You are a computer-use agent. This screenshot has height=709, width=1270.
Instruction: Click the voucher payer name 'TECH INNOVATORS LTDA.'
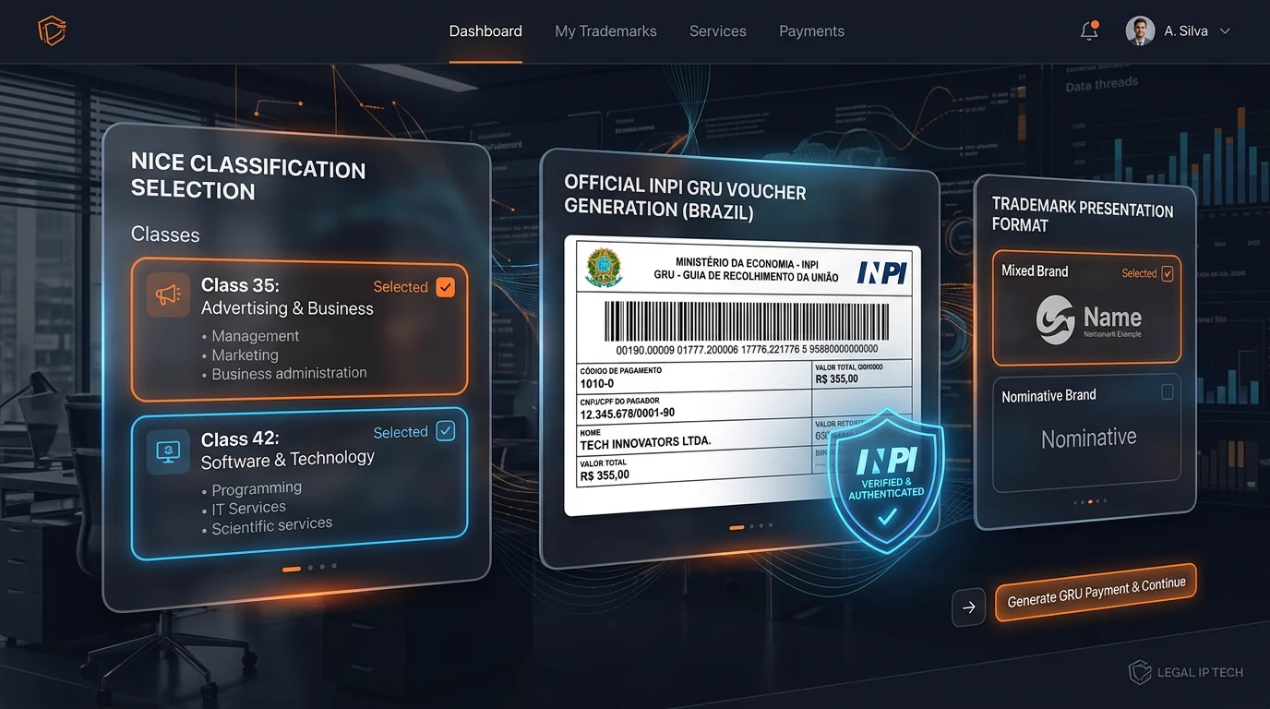[645, 444]
